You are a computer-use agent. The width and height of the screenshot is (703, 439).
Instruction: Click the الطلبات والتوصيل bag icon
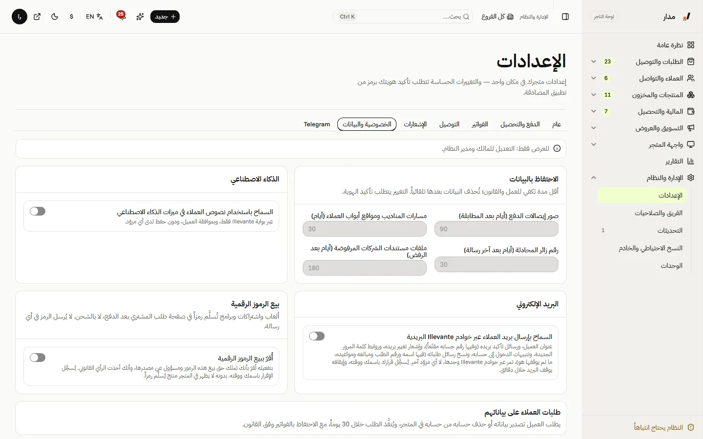coord(691,61)
